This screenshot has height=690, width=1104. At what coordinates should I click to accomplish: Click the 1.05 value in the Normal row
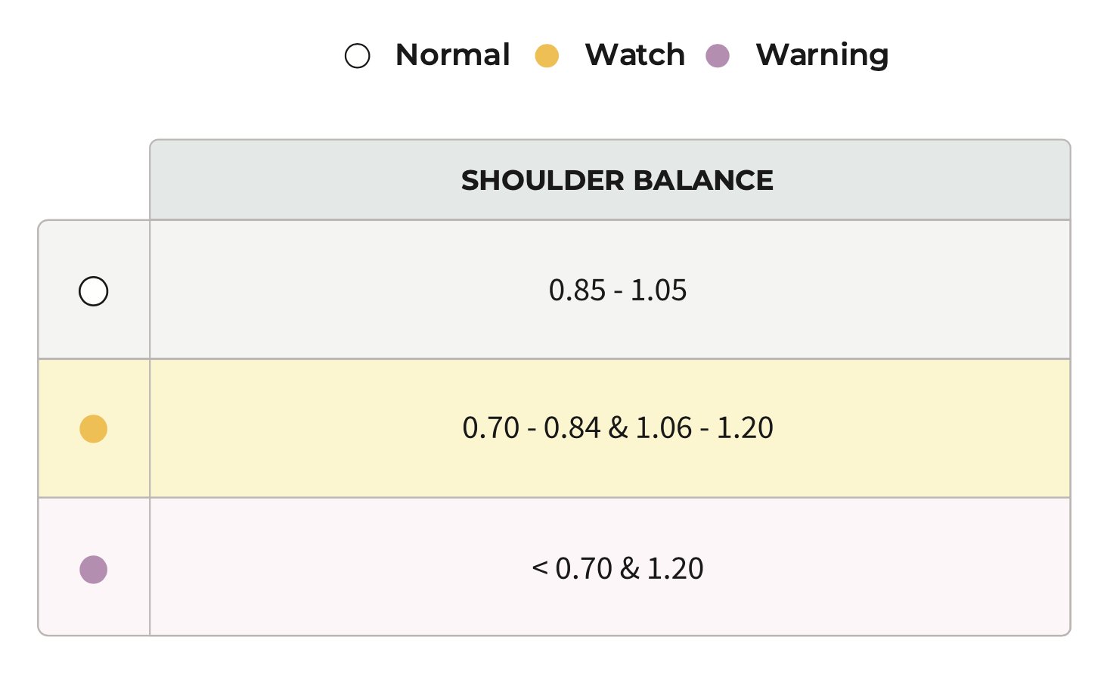[x=659, y=291]
